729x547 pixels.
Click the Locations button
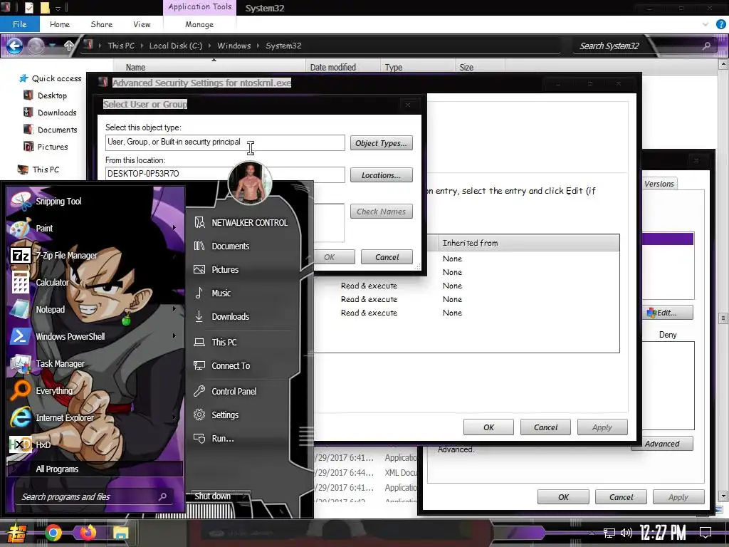tap(382, 175)
